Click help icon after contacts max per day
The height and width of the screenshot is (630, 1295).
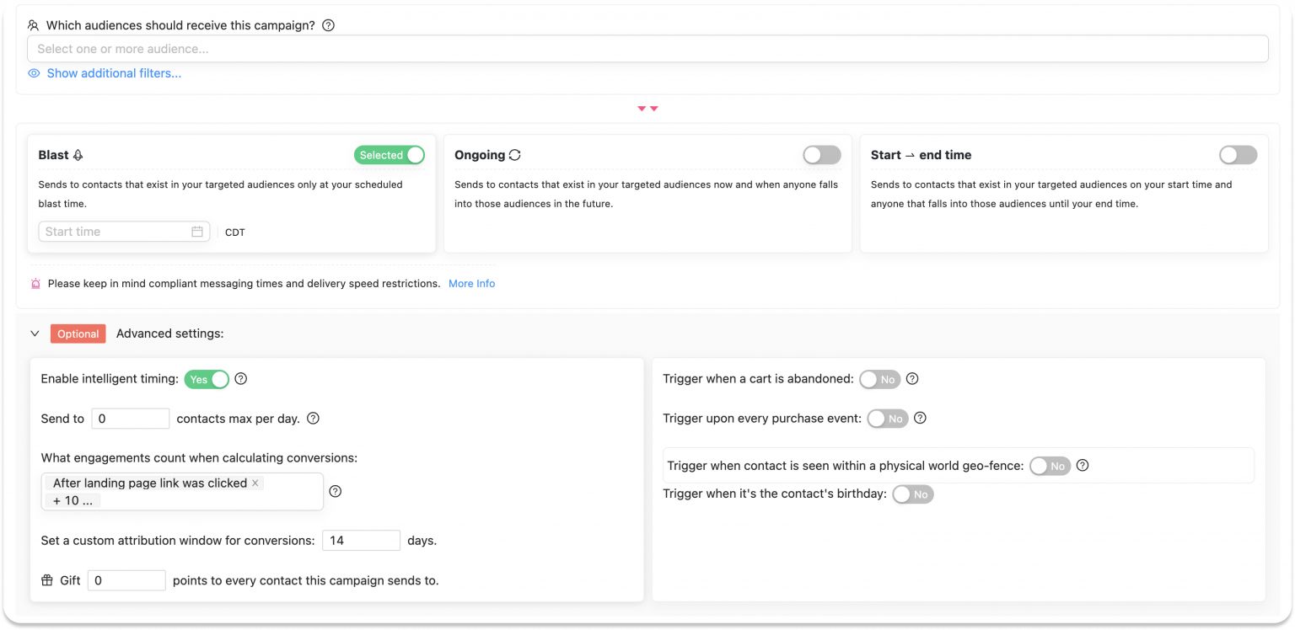[313, 419]
